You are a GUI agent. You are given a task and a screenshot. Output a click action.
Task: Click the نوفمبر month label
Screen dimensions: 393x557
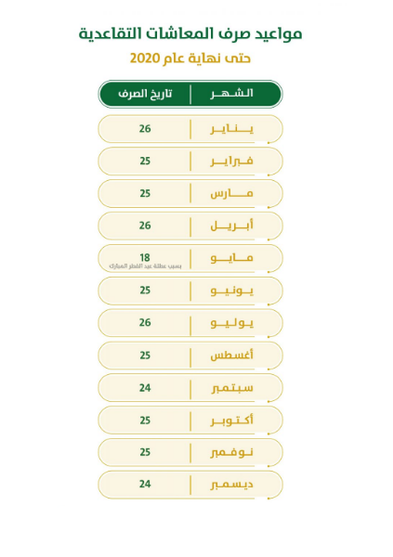pyautogui.click(x=231, y=453)
